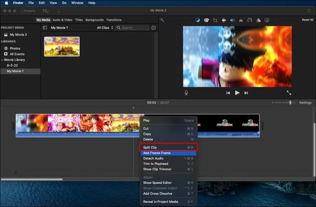Image resolution: width=316 pixels, height=207 pixels.
Task: Adjust the timeline zoom slider
Action: tap(290, 103)
